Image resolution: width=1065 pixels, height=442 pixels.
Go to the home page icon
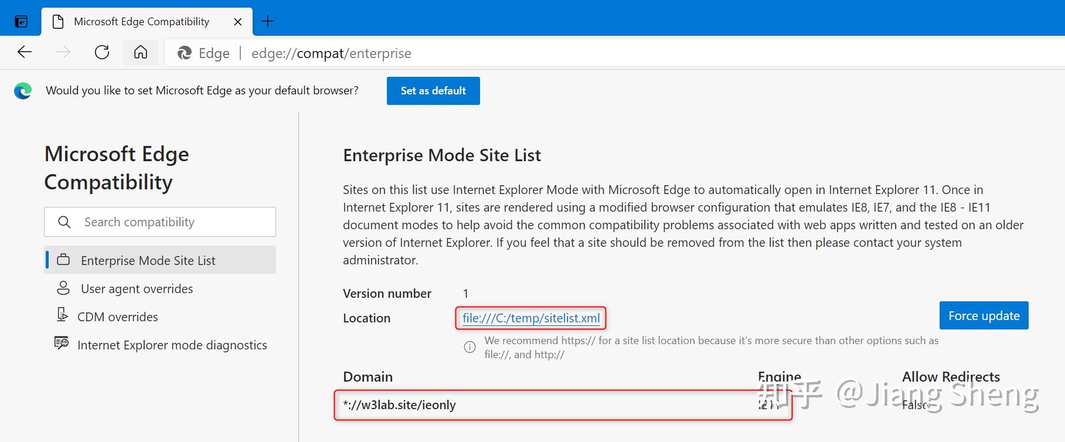point(141,52)
